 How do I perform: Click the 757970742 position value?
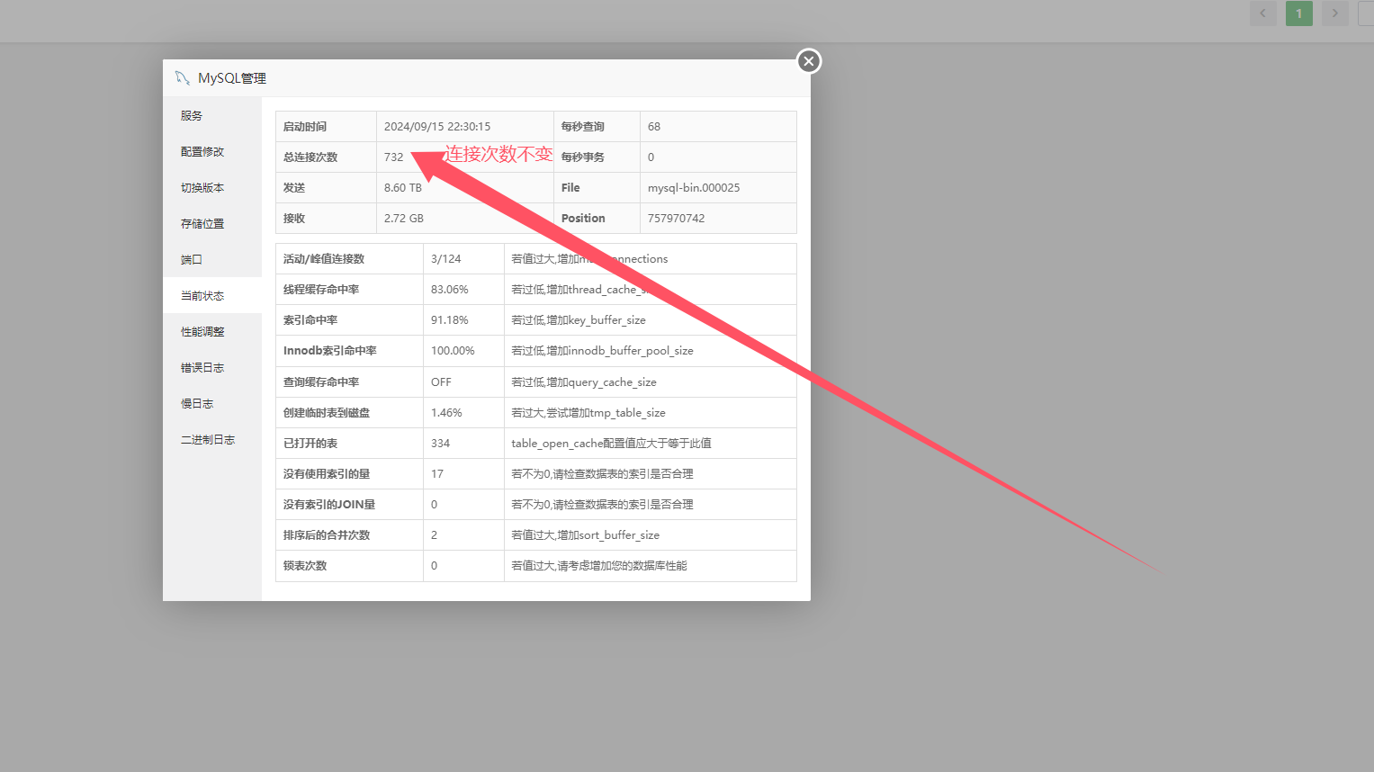677,219
